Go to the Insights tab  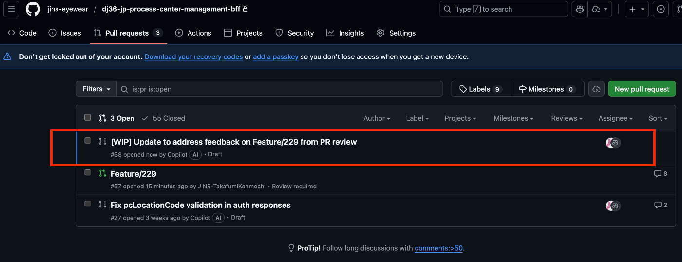[345, 33]
